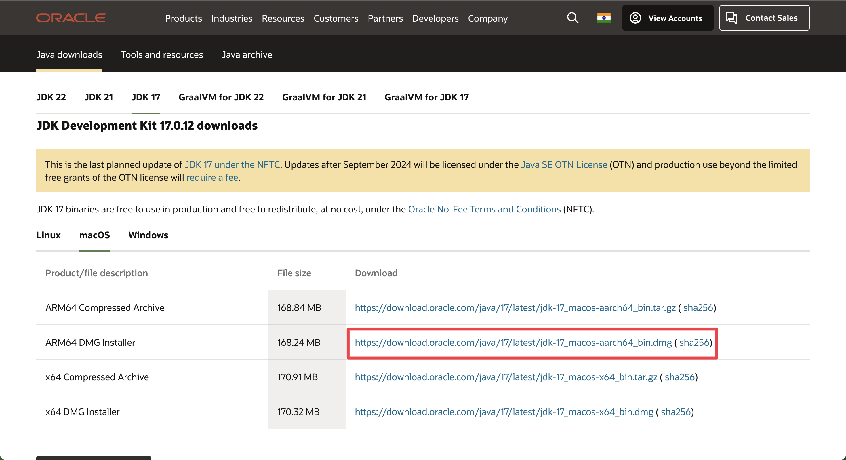Click the 170.32 MB file size

[298, 412]
